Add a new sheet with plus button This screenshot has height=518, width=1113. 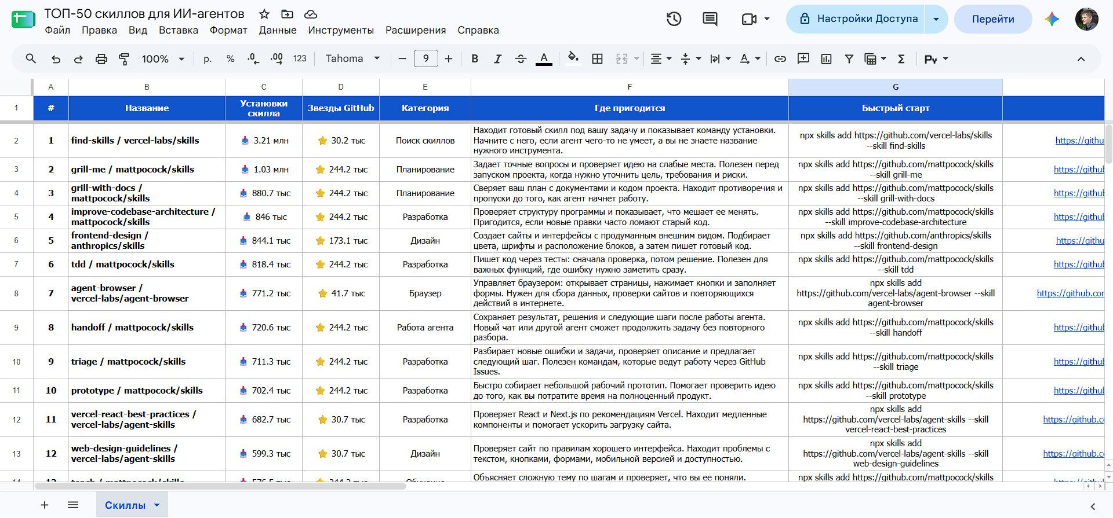[45, 505]
